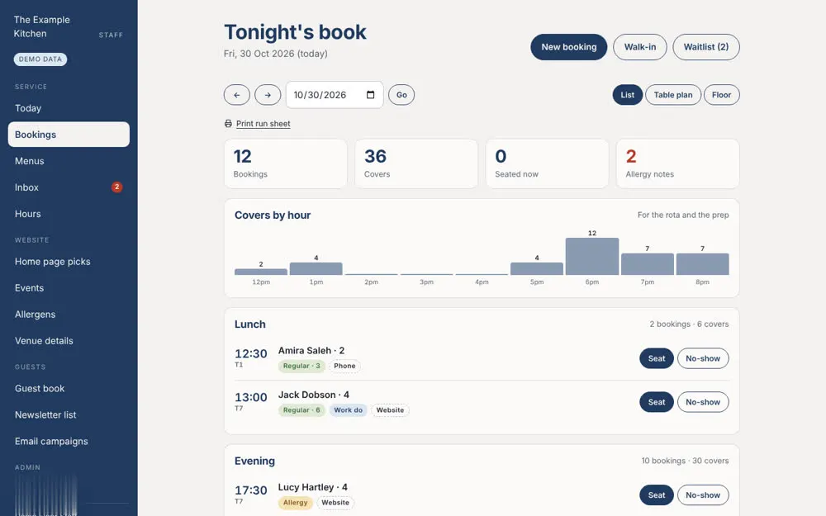The height and width of the screenshot is (516, 826).
Task: Click the date input field
Action: tap(335, 95)
